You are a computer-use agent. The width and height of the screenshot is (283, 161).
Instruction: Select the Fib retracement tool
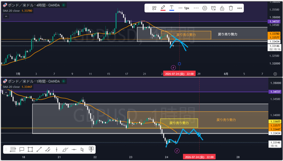coord(13,149)
